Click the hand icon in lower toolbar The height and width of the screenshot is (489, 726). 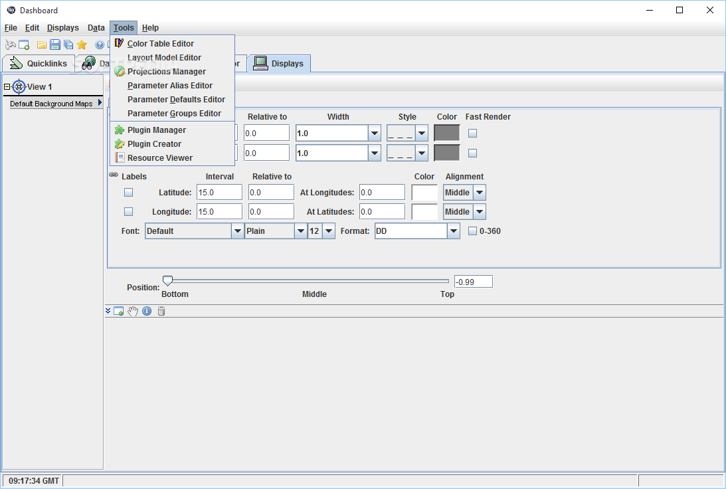pos(133,311)
